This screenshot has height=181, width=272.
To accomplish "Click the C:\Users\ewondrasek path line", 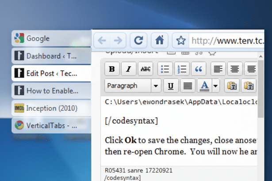I will [181, 102].
